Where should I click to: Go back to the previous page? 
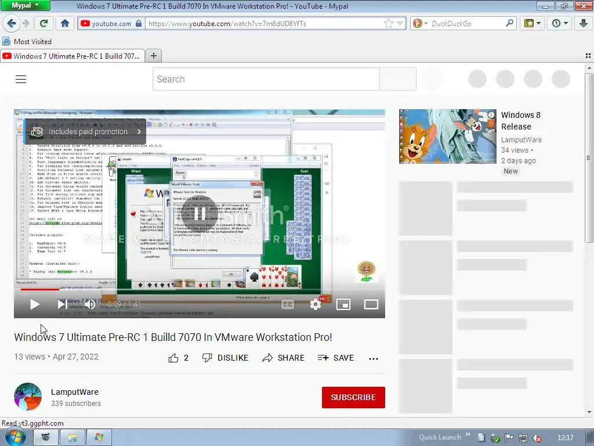coord(12,23)
